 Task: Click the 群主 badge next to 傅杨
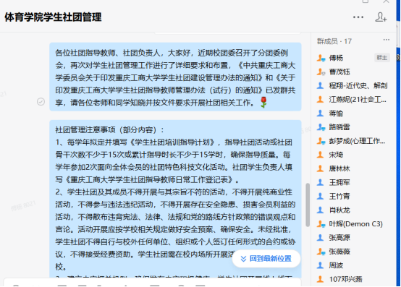382,58
